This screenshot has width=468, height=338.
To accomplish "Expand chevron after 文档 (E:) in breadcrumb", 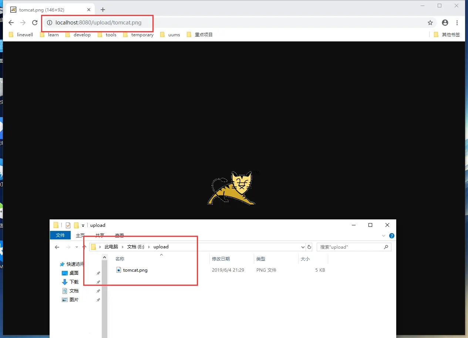I will 149,247.
